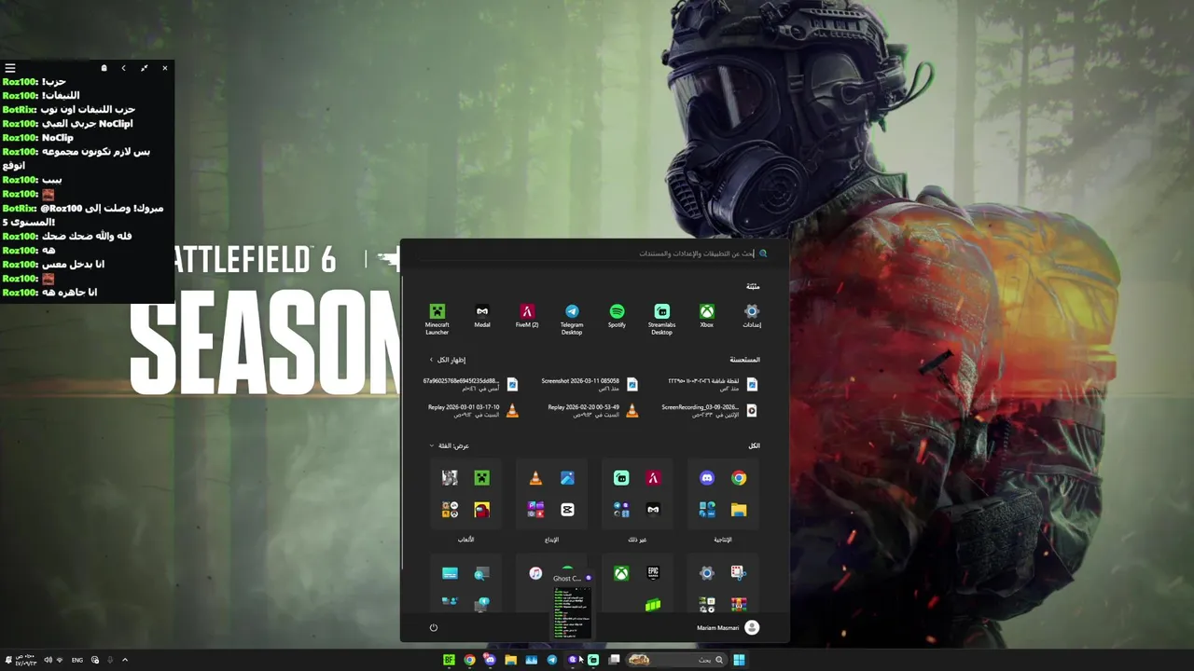Click the Start menu search field
The width and height of the screenshot is (1194, 671).
click(x=594, y=253)
